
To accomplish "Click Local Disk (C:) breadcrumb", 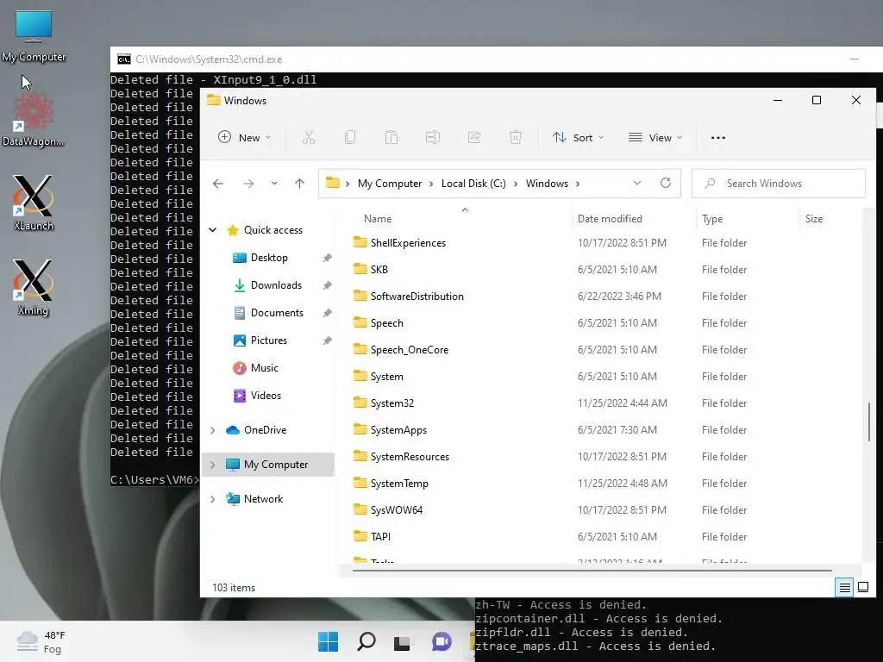I will (x=473, y=184).
